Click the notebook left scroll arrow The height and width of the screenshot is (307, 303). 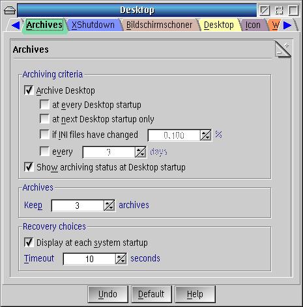tap(16, 25)
